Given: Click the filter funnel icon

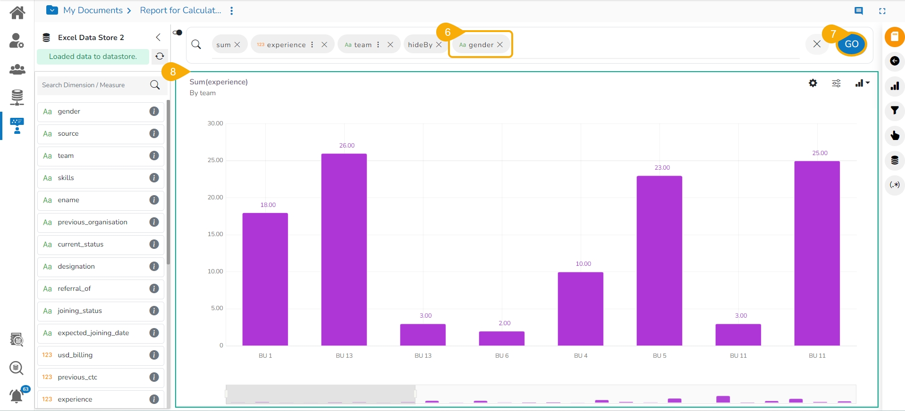Looking at the screenshot, I should pyautogui.click(x=894, y=111).
